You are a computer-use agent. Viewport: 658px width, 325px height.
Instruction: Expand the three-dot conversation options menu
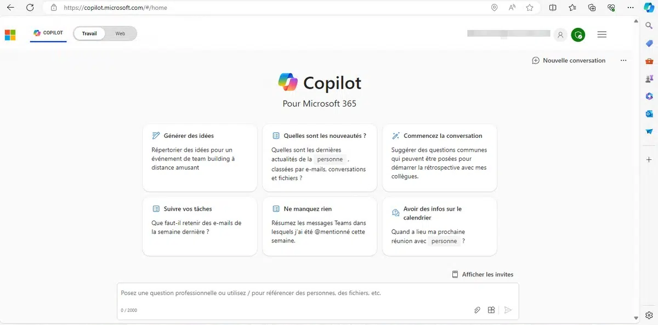(623, 61)
